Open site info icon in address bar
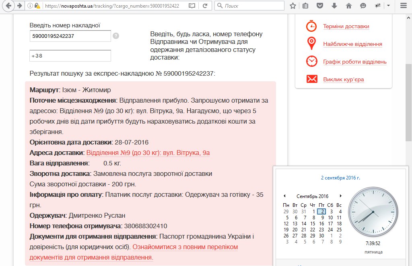412x266 pixels. [x=30, y=6]
